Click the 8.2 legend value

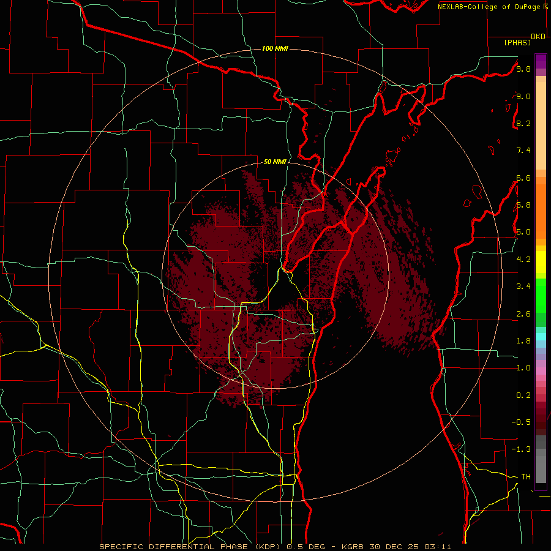pyautogui.click(x=523, y=123)
